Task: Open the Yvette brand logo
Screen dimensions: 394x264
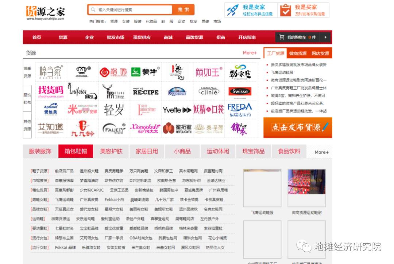Action: tap(177, 110)
